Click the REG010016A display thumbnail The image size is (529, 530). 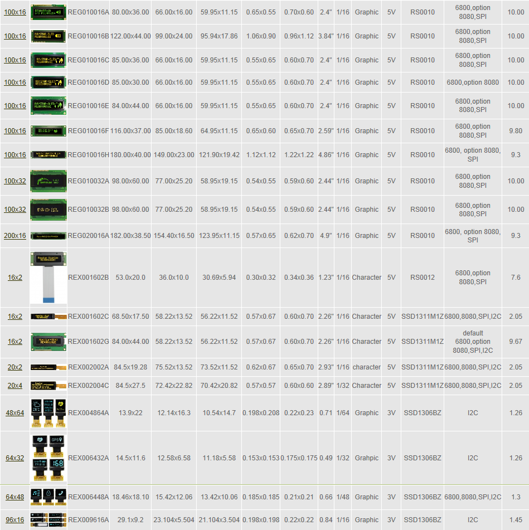pyautogui.click(x=48, y=11)
